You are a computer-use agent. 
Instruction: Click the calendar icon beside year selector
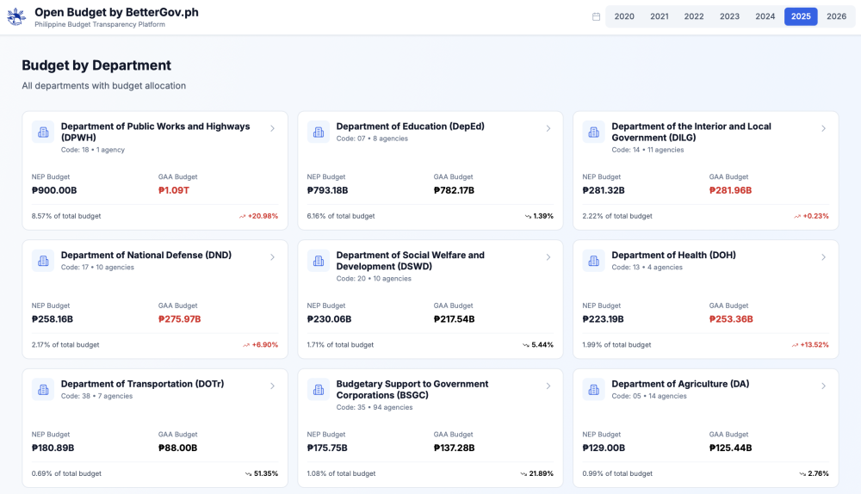597,16
